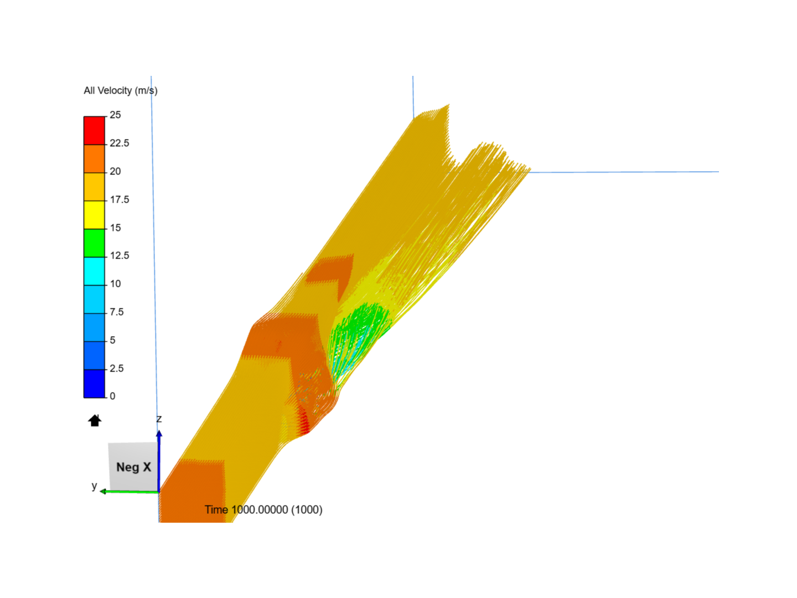
Task: Click the Time 1000.00000 (1000) label
Action: click(x=263, y=509)
